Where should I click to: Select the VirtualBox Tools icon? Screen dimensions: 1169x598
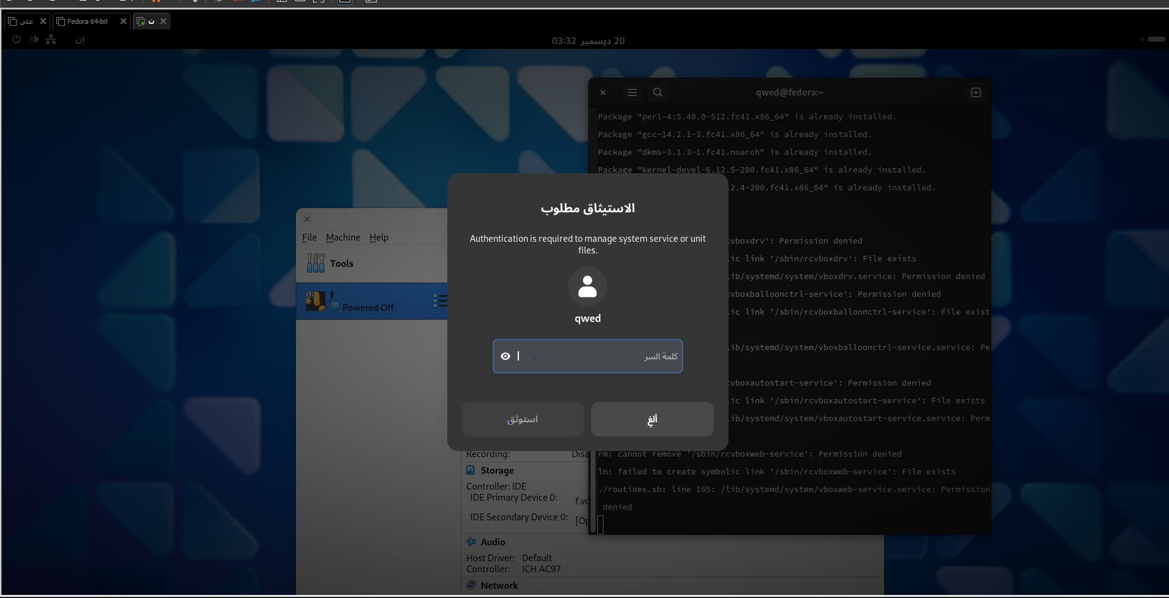[x=316, y=263]
